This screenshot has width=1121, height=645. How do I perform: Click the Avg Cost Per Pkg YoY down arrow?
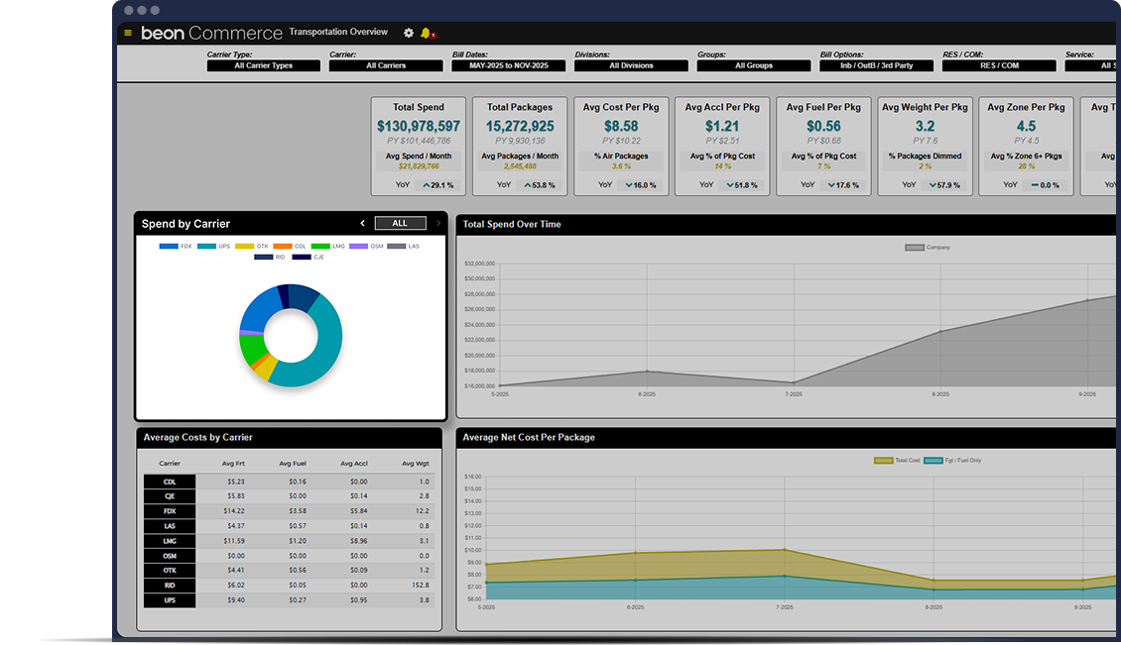pyautogui.click(x=630, y=185)
